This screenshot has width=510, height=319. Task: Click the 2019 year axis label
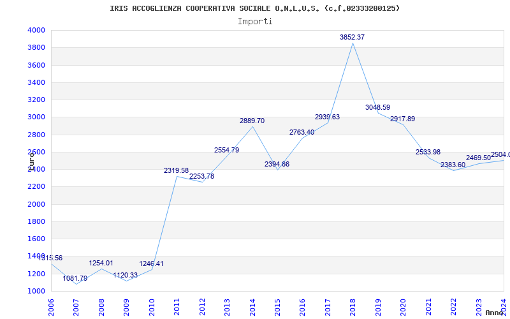click(378, 308)
